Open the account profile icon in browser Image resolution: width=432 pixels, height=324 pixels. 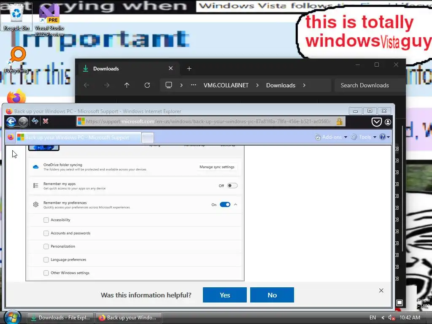tap(388, 122)
